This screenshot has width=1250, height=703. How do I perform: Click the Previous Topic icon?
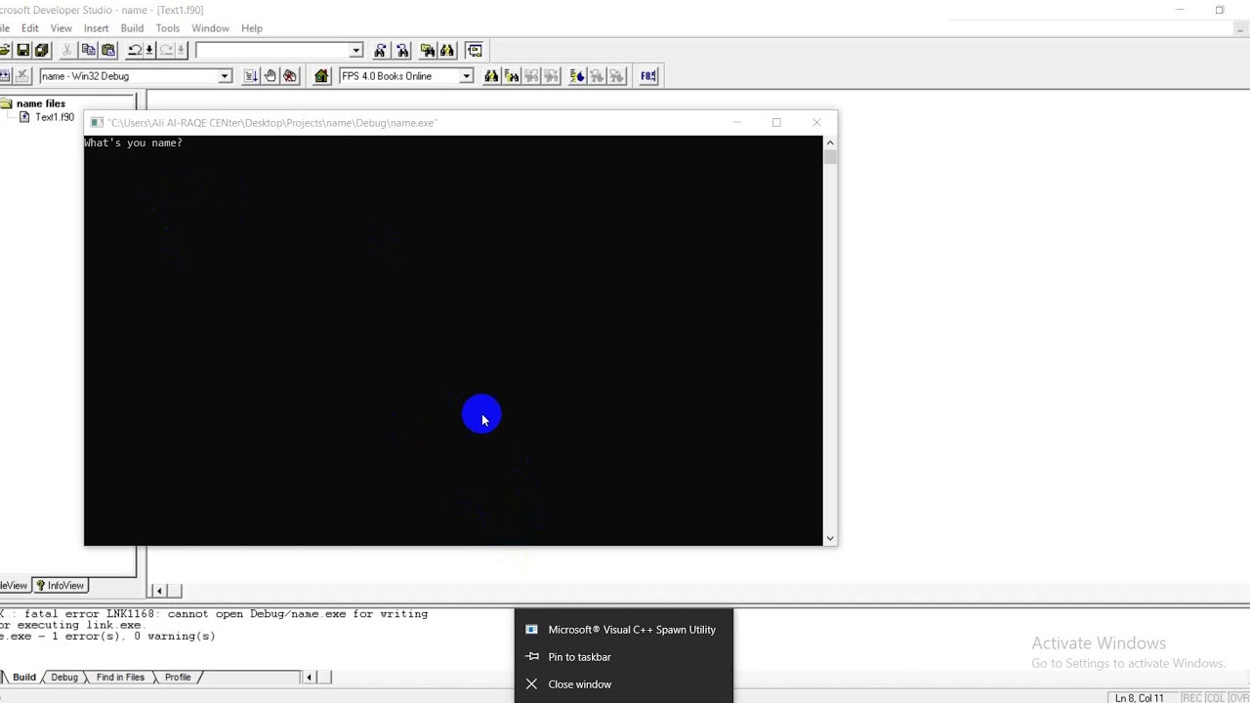click(597, 76)
